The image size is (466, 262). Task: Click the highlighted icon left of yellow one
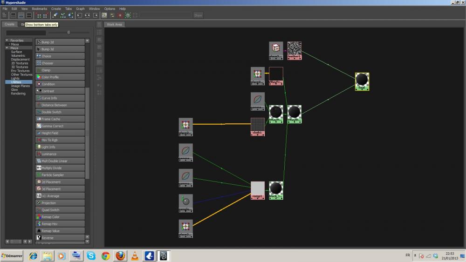[104, 15]
